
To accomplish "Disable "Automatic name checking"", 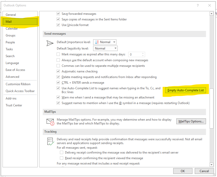I will 58,71.
